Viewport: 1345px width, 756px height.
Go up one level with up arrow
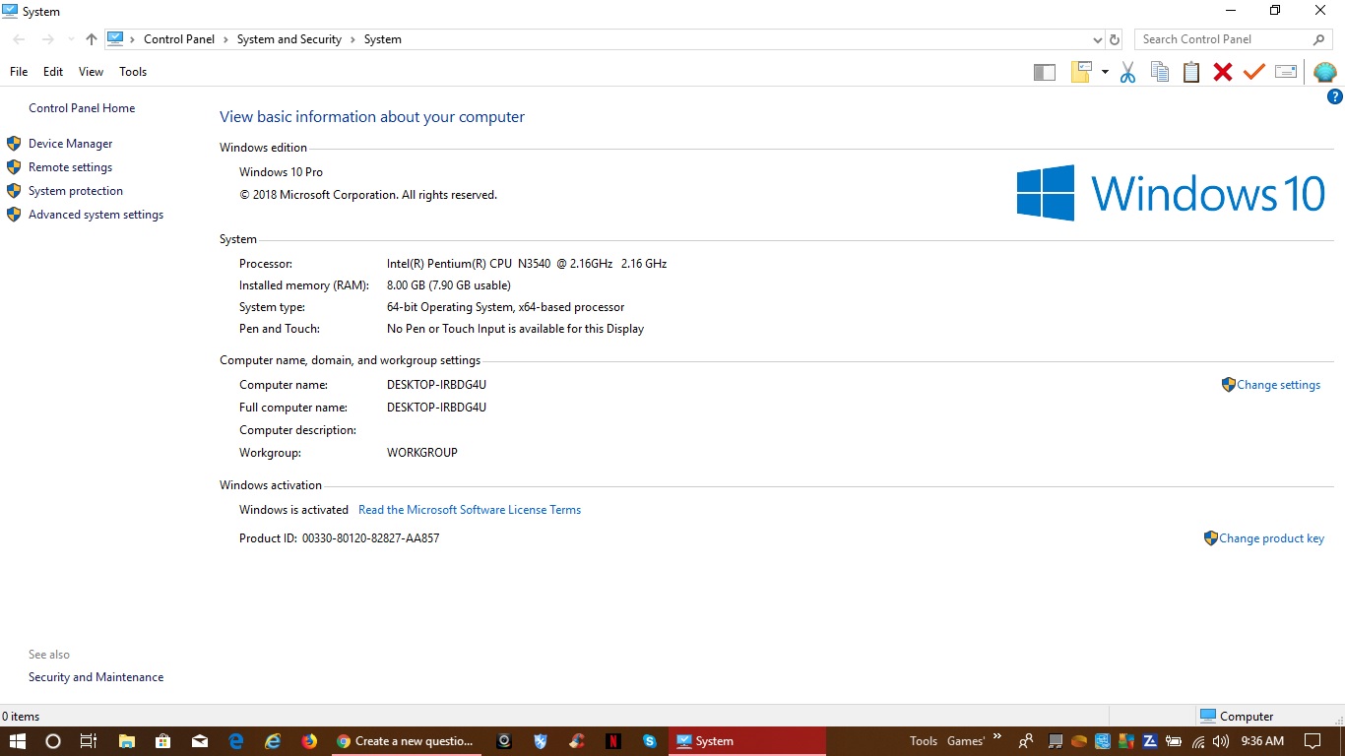tap(92, 39)
